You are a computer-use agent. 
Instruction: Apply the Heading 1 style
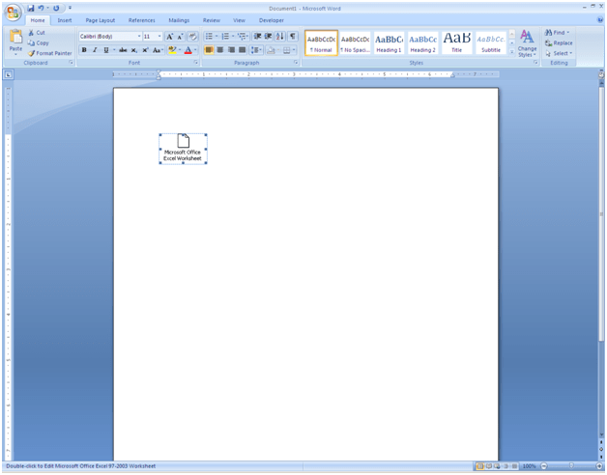tap(389, 42)
